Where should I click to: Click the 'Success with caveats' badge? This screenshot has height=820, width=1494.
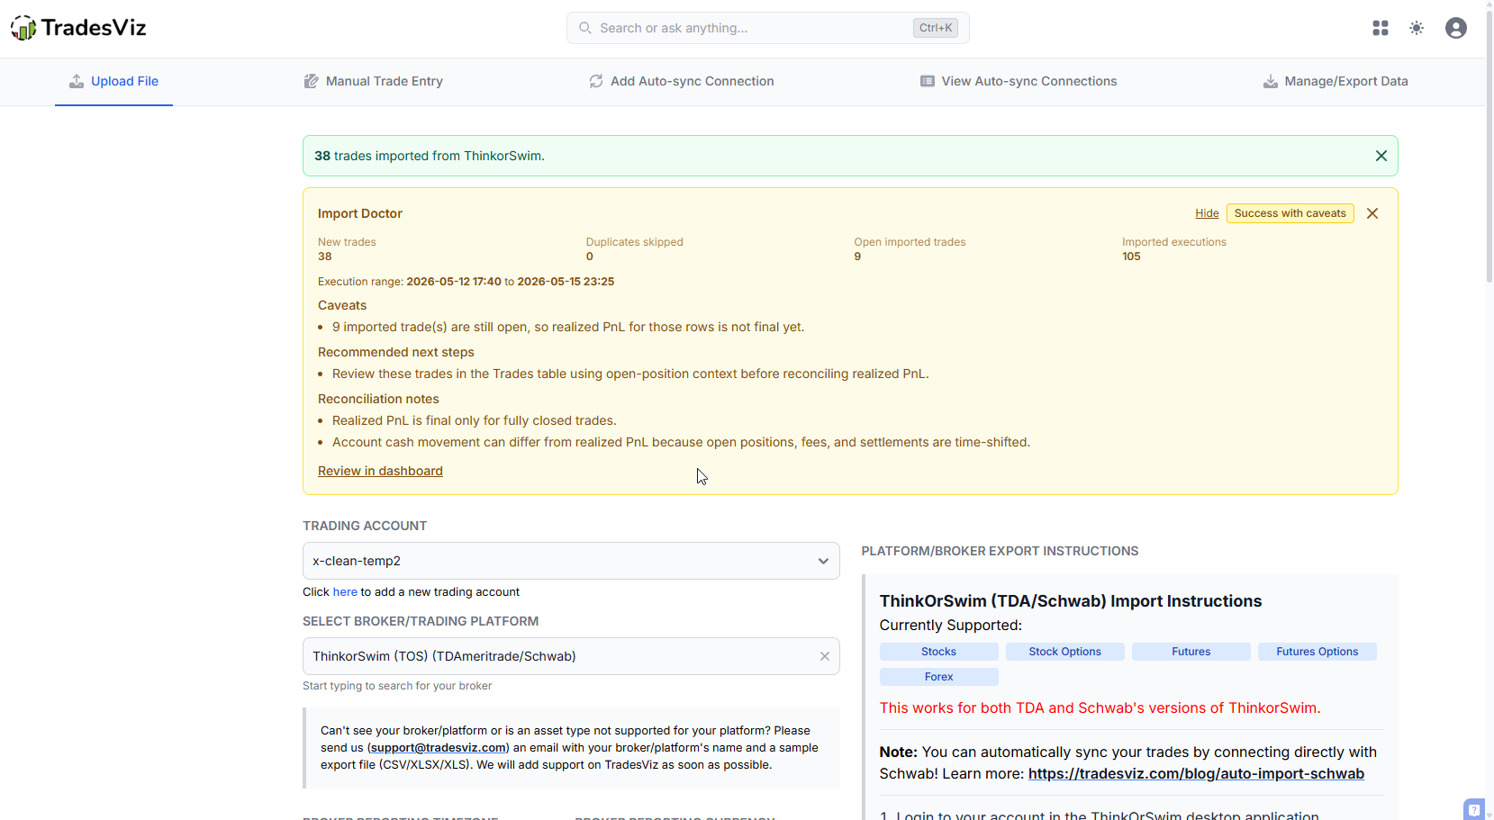tap(1290, 213)
